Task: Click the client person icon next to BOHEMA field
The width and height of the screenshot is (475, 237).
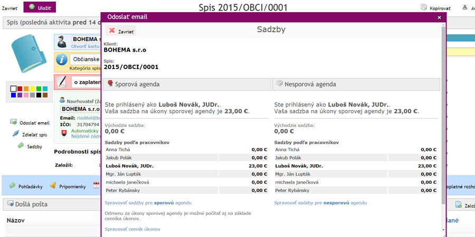Action: click(x=62, y=42)
